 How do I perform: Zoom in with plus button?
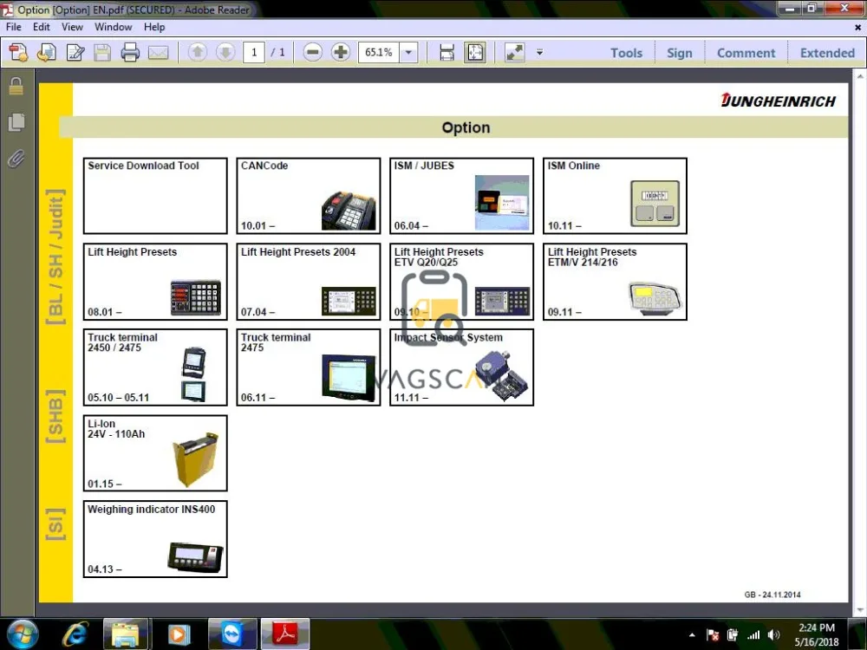click(341, 53)
